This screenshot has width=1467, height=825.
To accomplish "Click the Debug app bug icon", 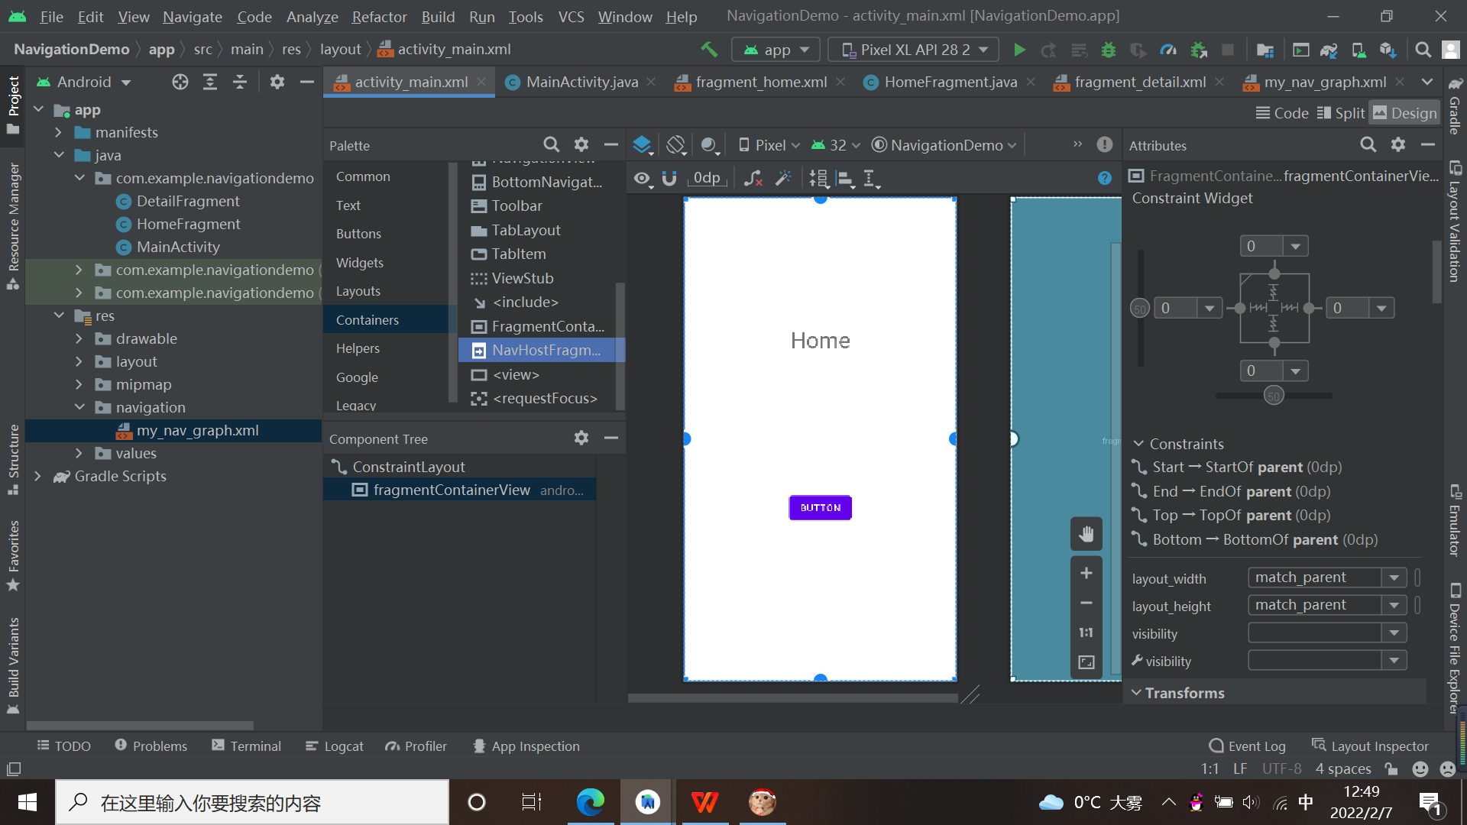I will [x=1108, y=50].
